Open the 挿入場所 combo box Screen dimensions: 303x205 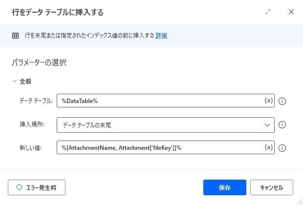[166, 125]
